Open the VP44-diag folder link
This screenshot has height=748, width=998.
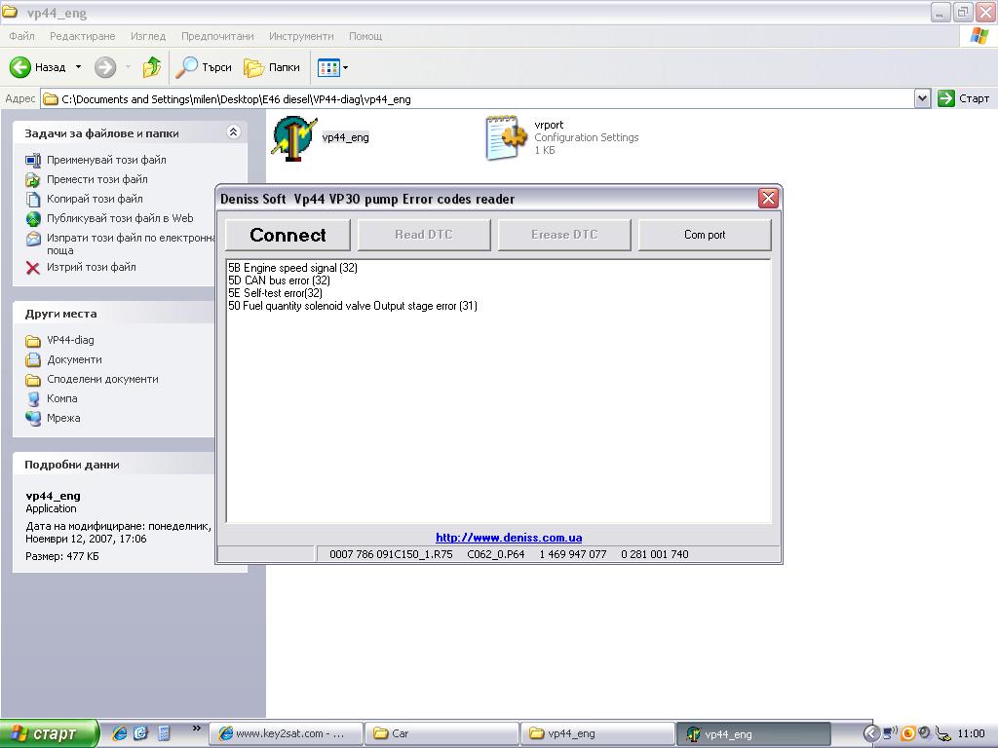click(70, 340)
